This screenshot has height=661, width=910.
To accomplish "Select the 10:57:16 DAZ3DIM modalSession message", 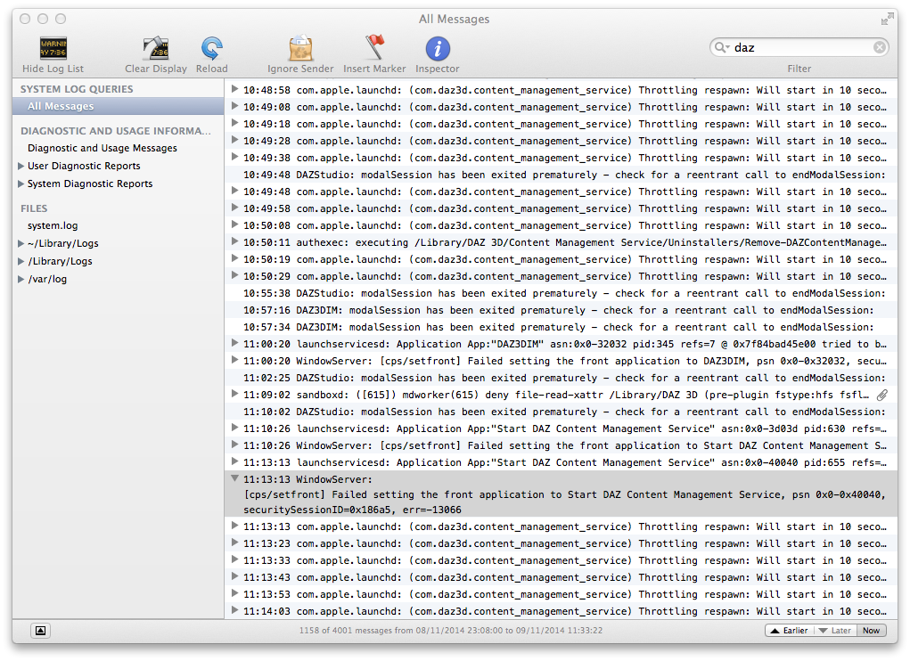I will (561, 310).
